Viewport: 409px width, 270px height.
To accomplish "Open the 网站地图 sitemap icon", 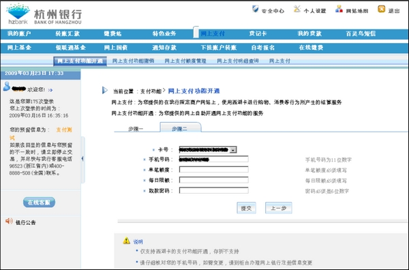I will point(339,9).
